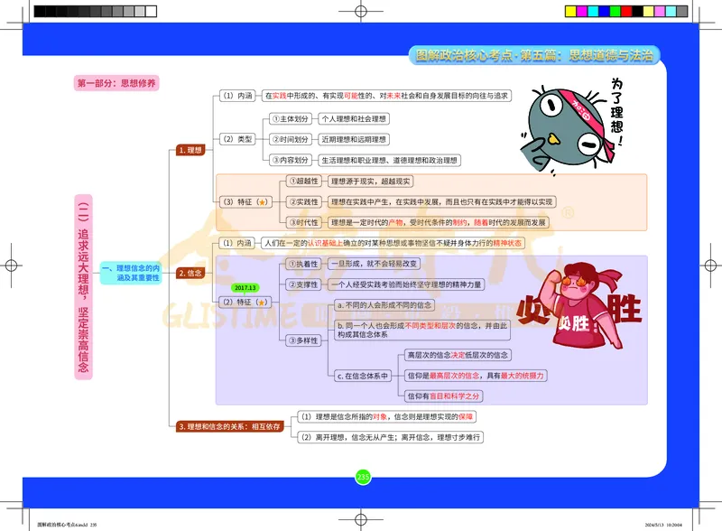Collapse the ③多样性 branch
722x531 pixels.
click(304, 341)
